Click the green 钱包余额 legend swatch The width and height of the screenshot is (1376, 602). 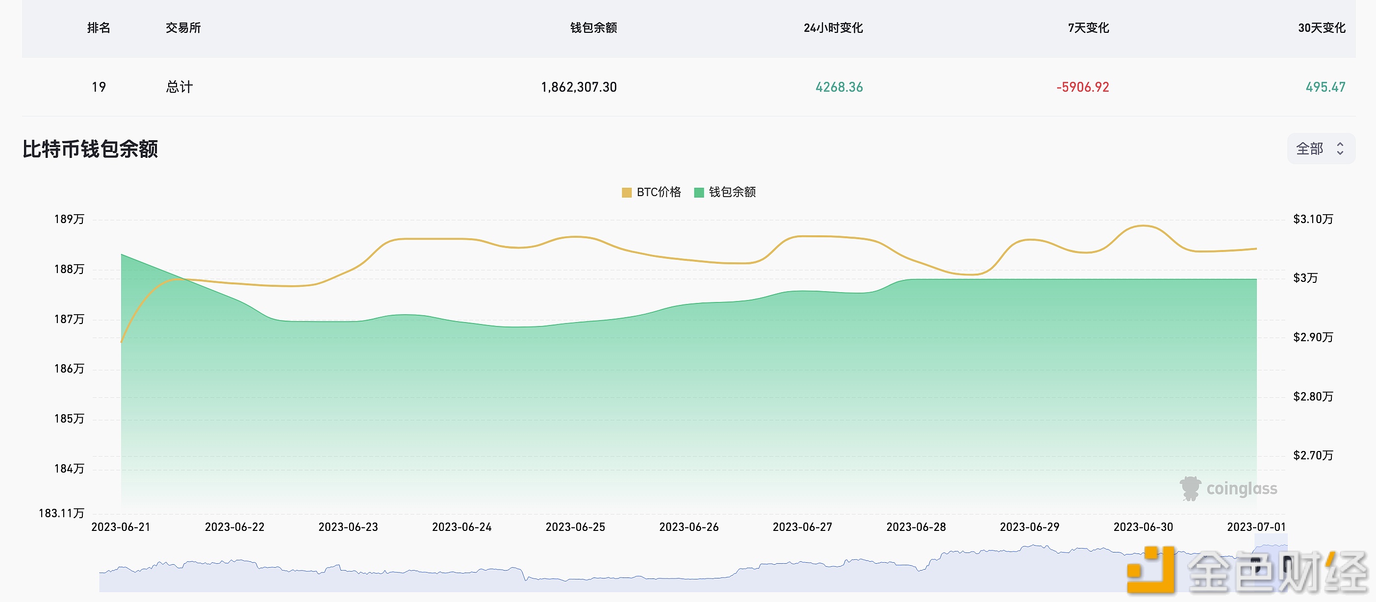click(x=699, y=193)
